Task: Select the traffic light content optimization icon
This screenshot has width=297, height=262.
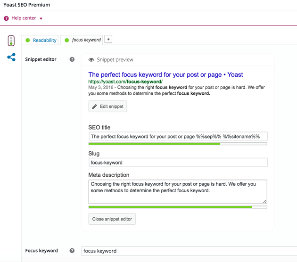Action: [x=11, y=41]
